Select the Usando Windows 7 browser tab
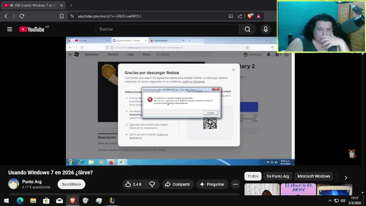366x206 pixels. click(34, 5)
